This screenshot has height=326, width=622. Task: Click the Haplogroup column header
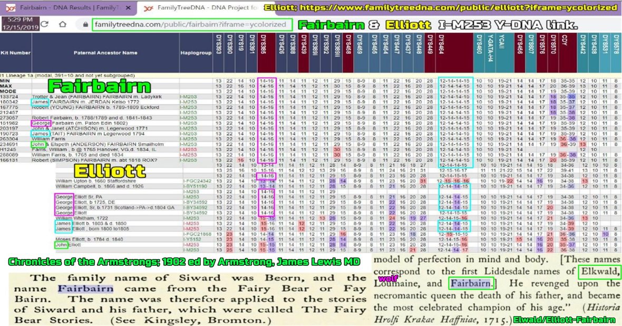click(196, 53)
